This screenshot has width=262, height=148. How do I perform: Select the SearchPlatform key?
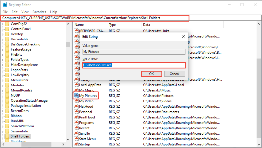(22, 126)
